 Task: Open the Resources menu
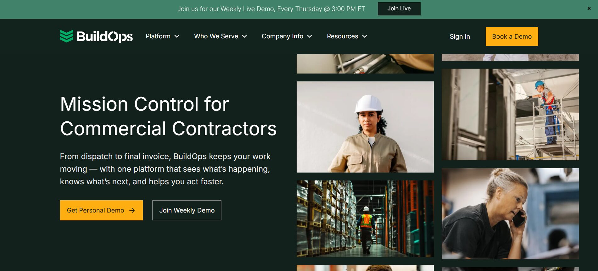(x=347, y=36)
